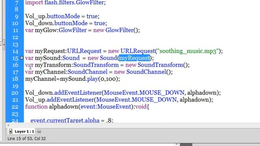
Task: Pin the active script using the pin icon
Action: pos(39,131)
